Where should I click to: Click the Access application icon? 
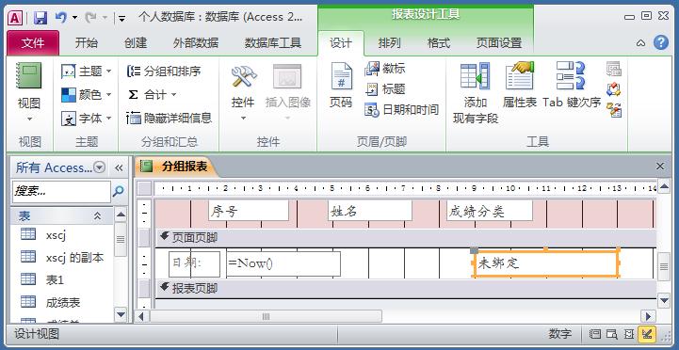[x=15, y=18]
